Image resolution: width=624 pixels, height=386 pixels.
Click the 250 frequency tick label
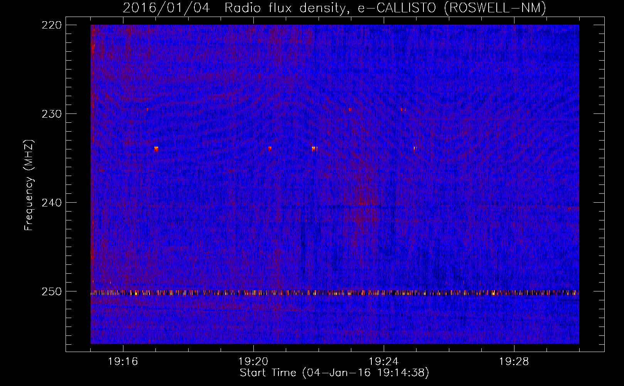(x=51, y=291)
